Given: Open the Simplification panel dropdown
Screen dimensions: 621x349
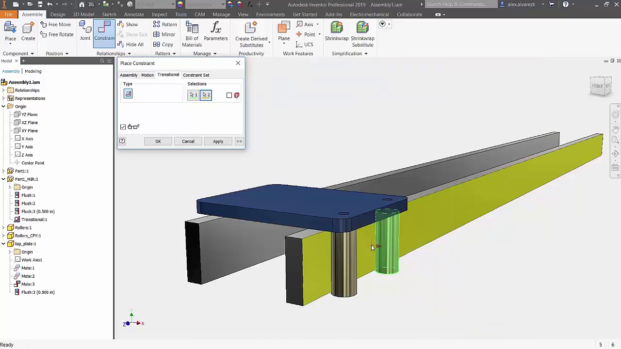Looking at the screenshot, I should coord(366,54).
